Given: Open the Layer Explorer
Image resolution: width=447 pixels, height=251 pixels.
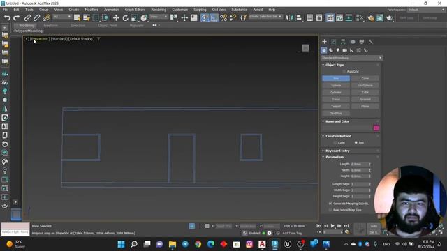Looking at the screenshot, I should pyautogui.click(x=319, y=18).
